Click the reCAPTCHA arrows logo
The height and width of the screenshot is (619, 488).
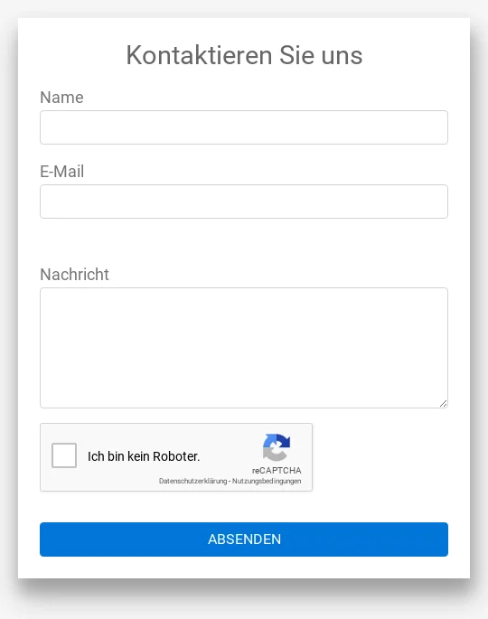(277, 447)
